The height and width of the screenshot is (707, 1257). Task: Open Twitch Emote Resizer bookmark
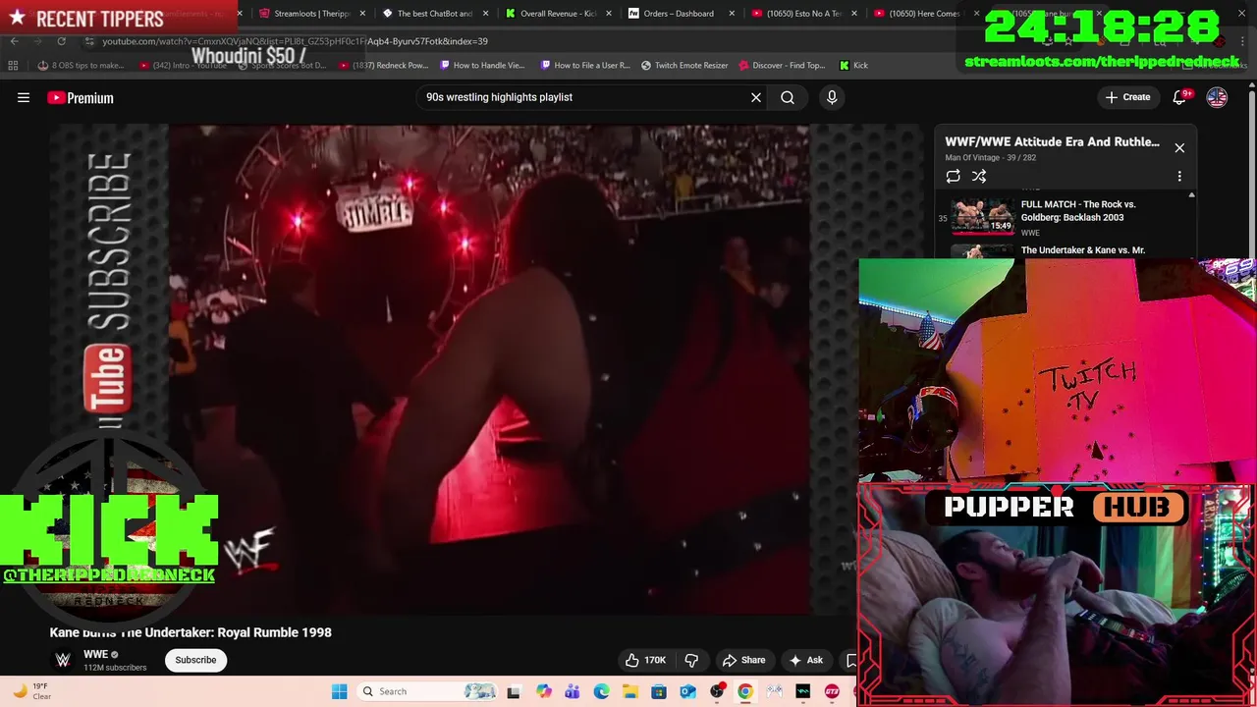[684, 66]
